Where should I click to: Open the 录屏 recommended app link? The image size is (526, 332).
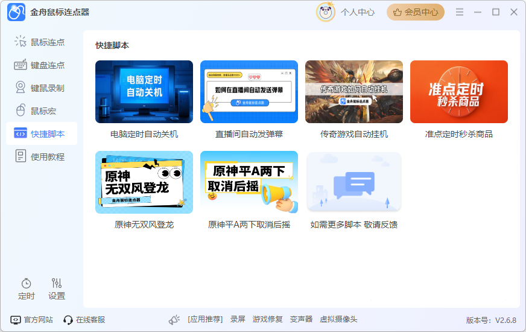238,319
